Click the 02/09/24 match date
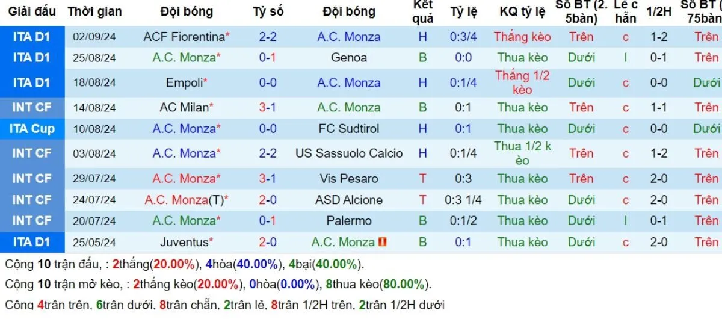The height and width of the screenshot is (319, 722). click(x=94, y=37)
